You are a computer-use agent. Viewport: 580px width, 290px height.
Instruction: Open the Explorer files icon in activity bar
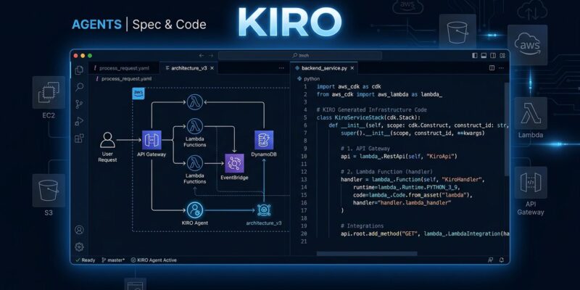79,70
